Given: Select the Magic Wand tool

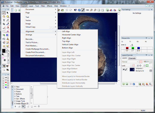Looking at the screenshot, I should (x=7, y=31).
